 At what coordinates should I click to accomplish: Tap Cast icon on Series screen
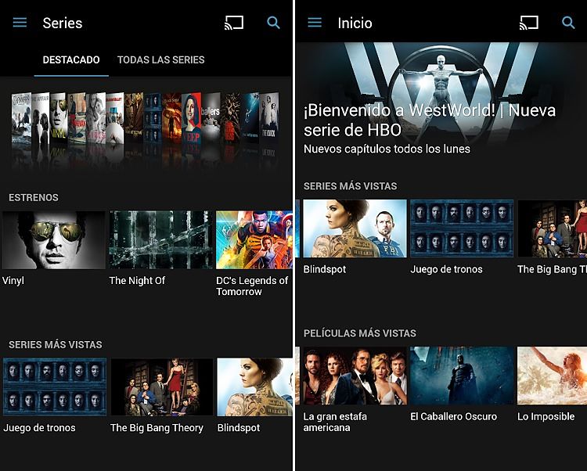coord(234,23)
